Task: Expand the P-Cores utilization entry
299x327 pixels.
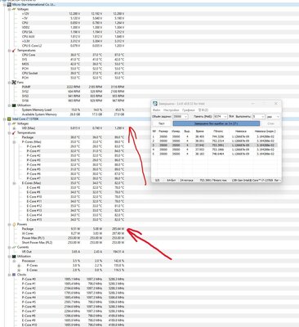Action: pyautogui.click(x=19, y=266)
